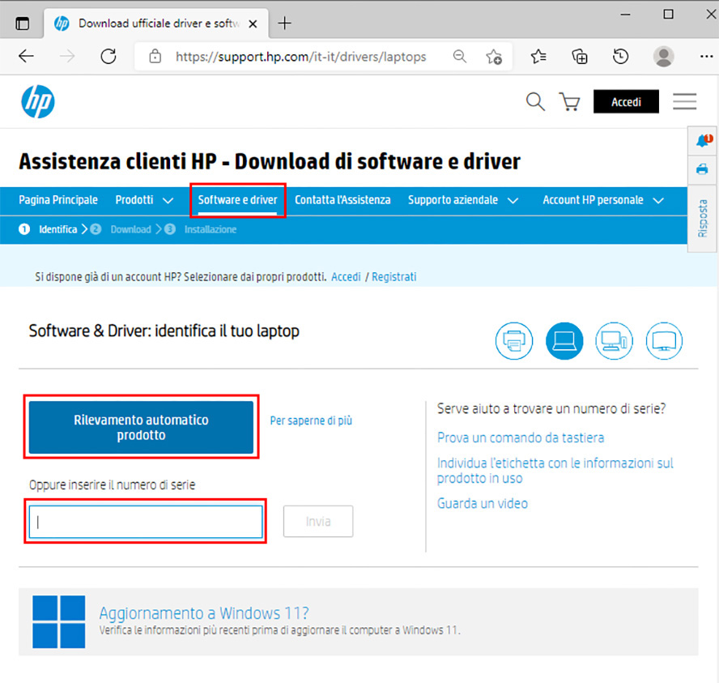Click the HP logo
The image size is (719, 683).
(x=38, y=102)
